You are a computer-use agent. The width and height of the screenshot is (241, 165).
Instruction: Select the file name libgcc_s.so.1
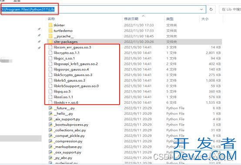(64, 58)
